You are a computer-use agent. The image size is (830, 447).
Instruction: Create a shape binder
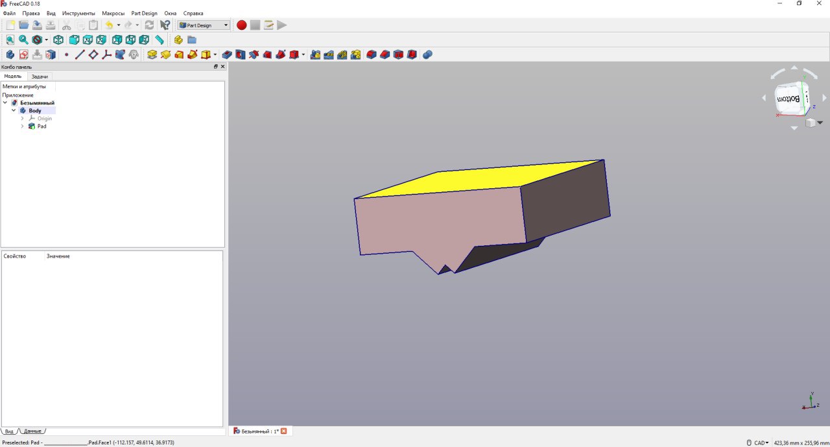click(121, 54)
